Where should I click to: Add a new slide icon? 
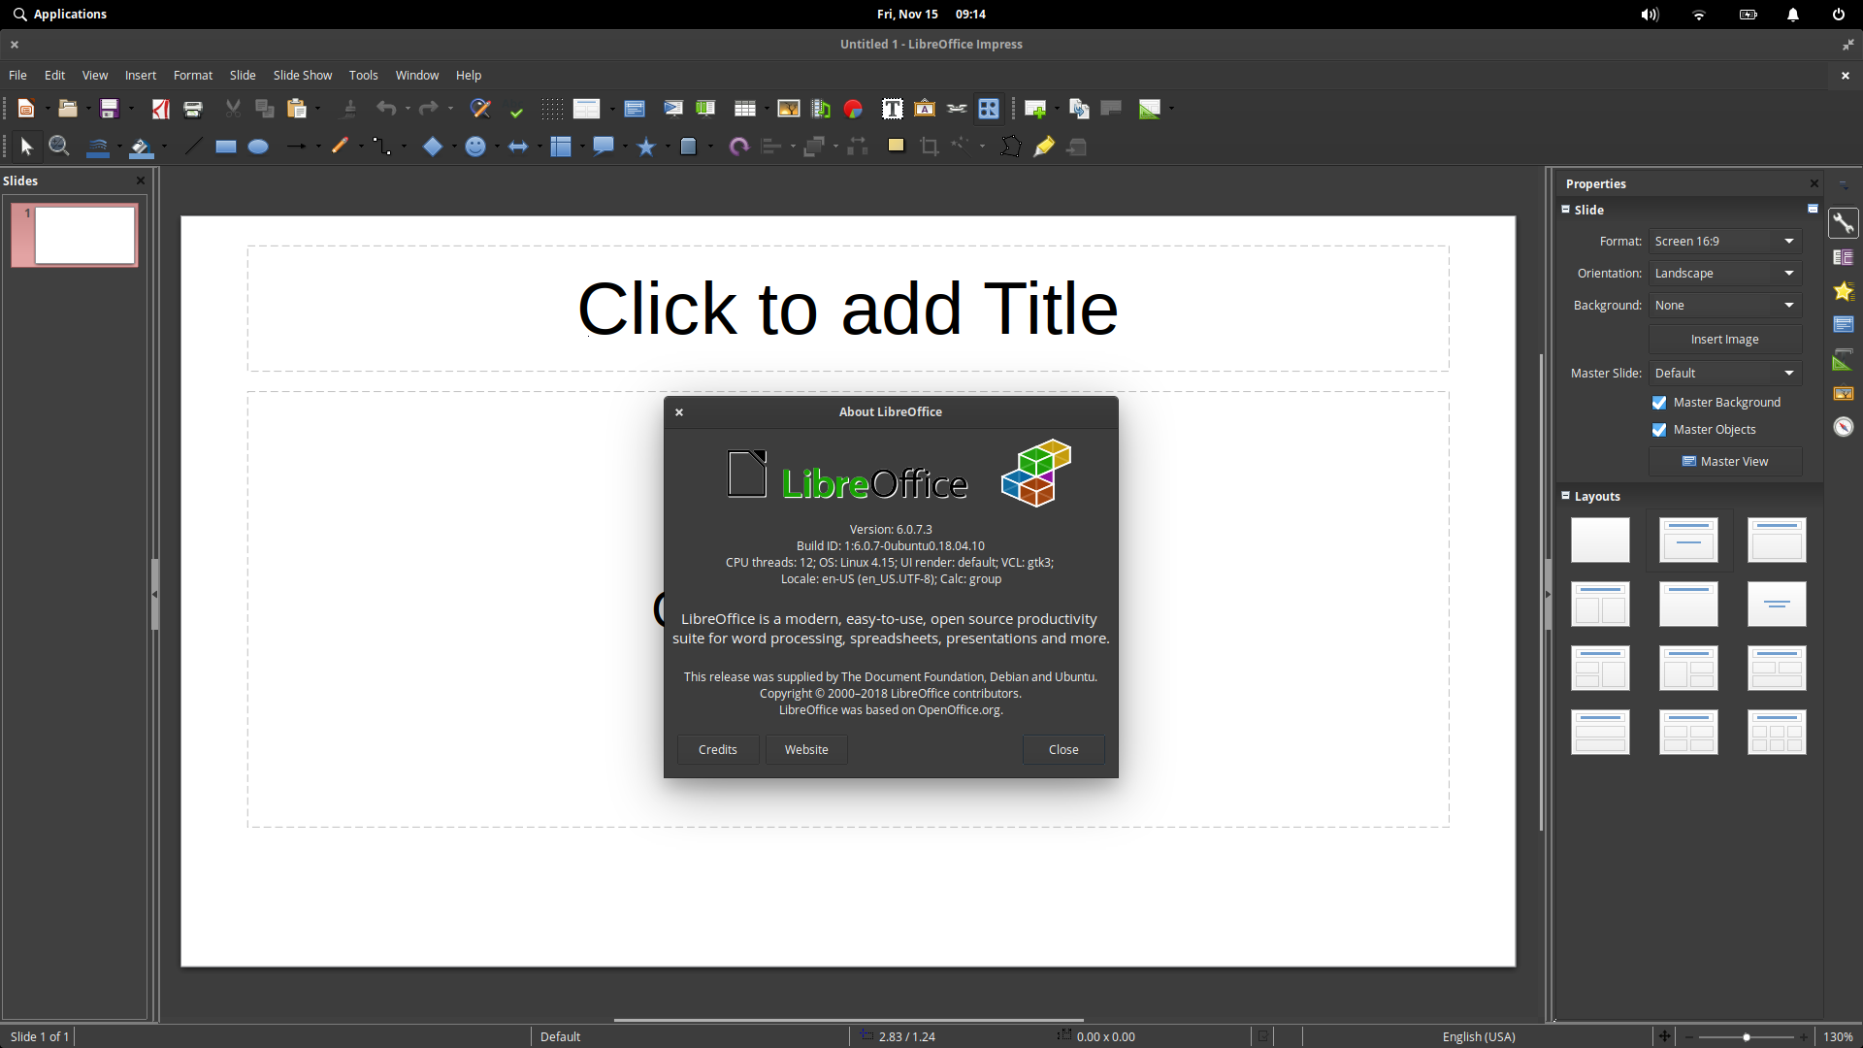click(x=1035, y=109)
